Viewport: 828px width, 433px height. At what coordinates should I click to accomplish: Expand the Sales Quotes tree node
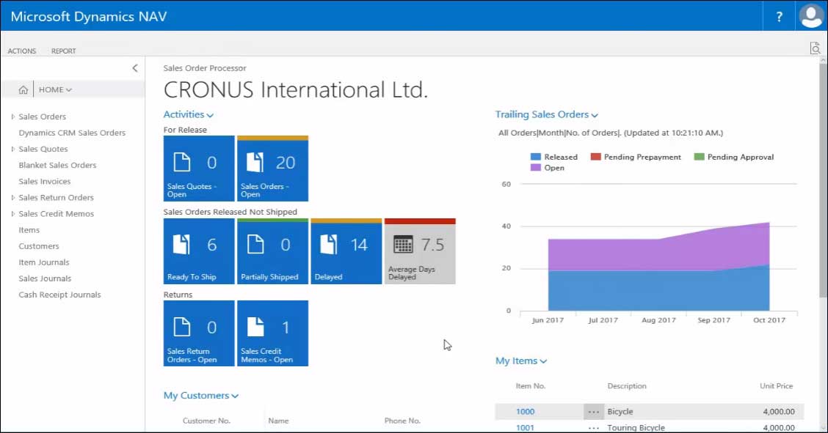(x=12, y=149)
